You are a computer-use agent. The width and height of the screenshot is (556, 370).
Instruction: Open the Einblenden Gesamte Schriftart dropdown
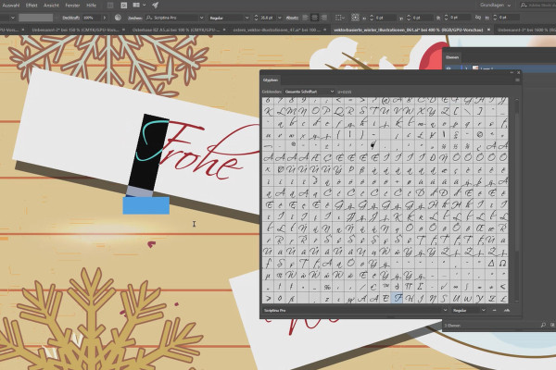pos(310,92)
